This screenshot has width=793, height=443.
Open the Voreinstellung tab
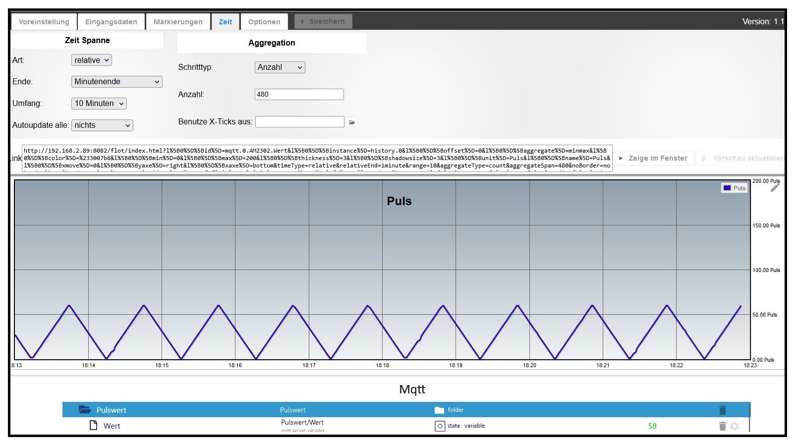(x=44, y=22)
